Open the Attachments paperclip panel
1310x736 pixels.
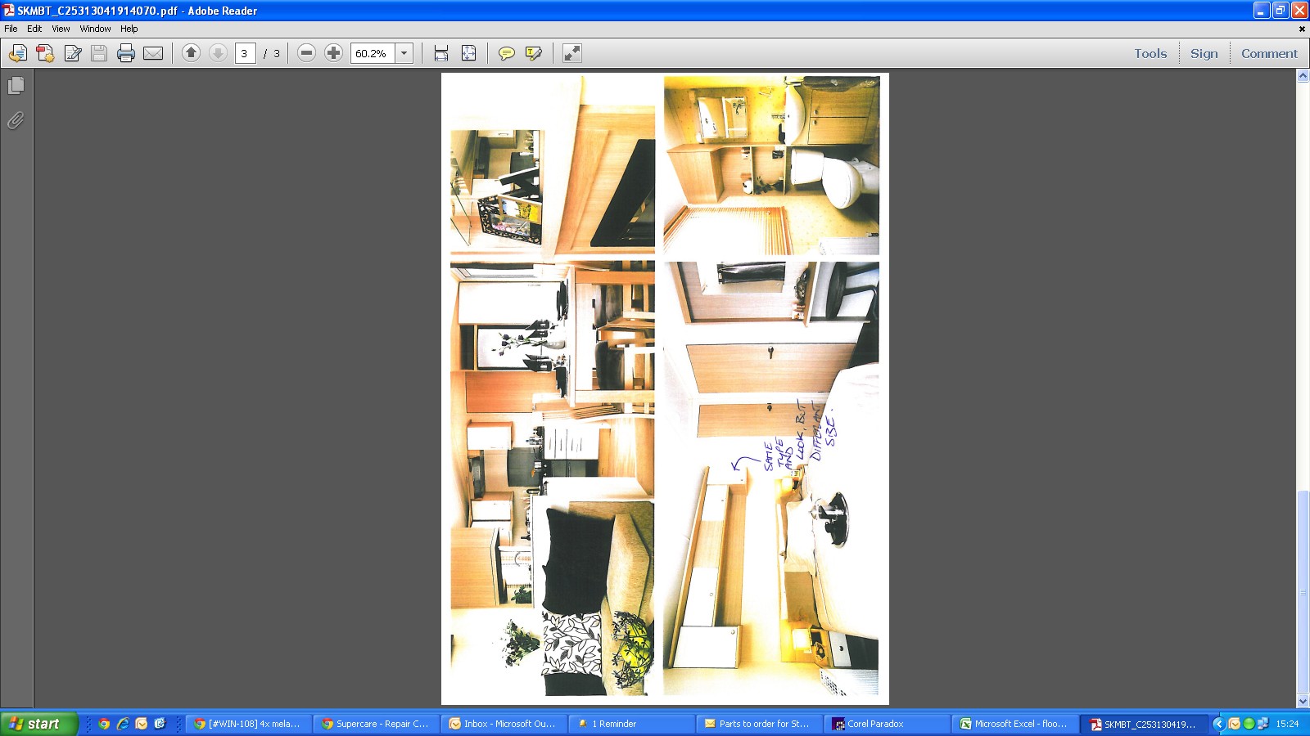coord(16,121)
